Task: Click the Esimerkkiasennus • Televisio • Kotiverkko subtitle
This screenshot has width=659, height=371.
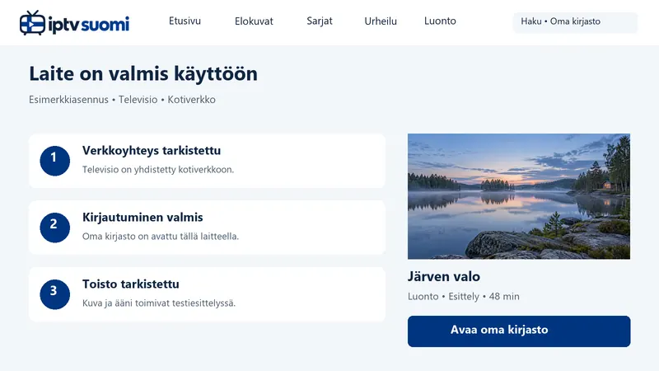Action: click(122, 100)
